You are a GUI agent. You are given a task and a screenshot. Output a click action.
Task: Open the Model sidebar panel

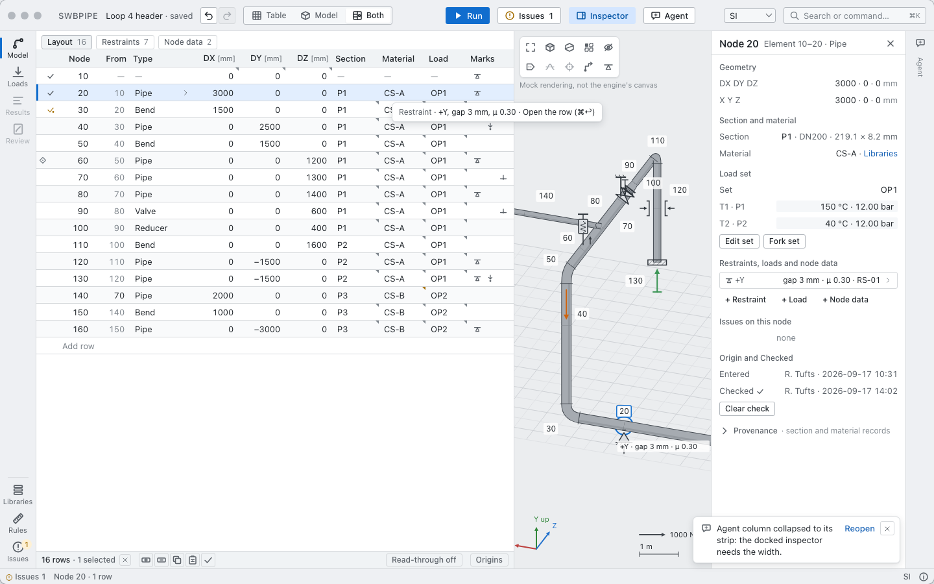[18, 48]
